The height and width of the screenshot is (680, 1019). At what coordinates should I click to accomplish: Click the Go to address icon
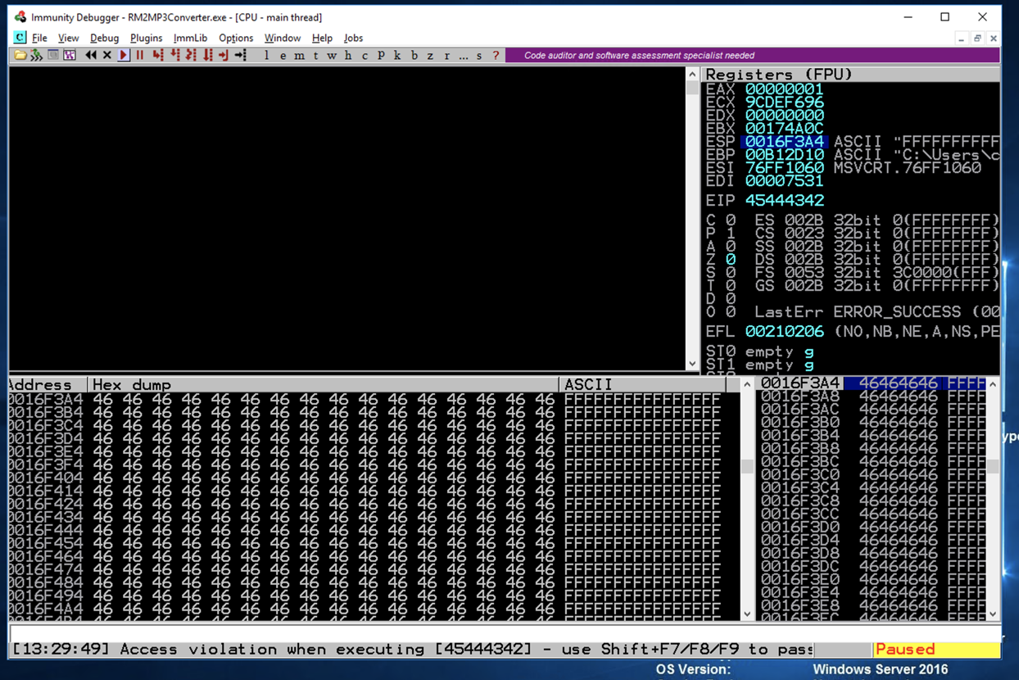(x=241, y=55)
